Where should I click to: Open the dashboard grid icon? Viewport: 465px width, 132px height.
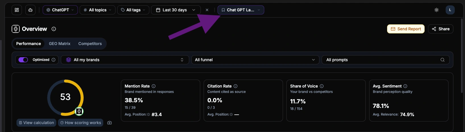click(x=17, y=10)
